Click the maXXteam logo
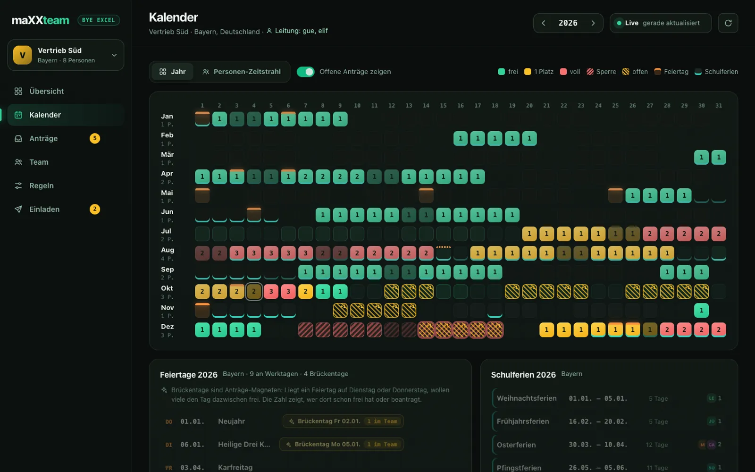This screenshot has height=472, width=755. (41, 20)
